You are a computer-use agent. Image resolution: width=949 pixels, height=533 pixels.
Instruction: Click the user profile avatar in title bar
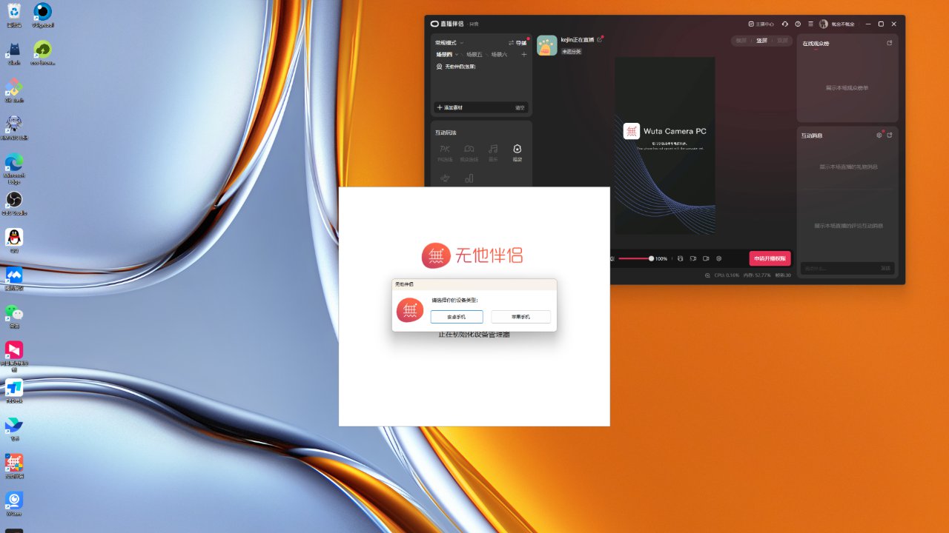click(x=824, y=24)
